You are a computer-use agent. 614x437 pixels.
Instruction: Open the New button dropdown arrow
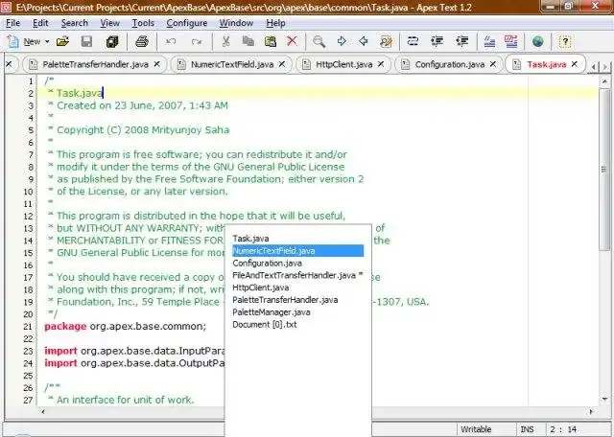point(47,41)
